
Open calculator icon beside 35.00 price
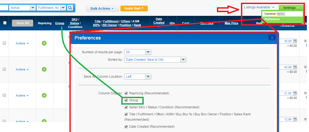point(295,41)
